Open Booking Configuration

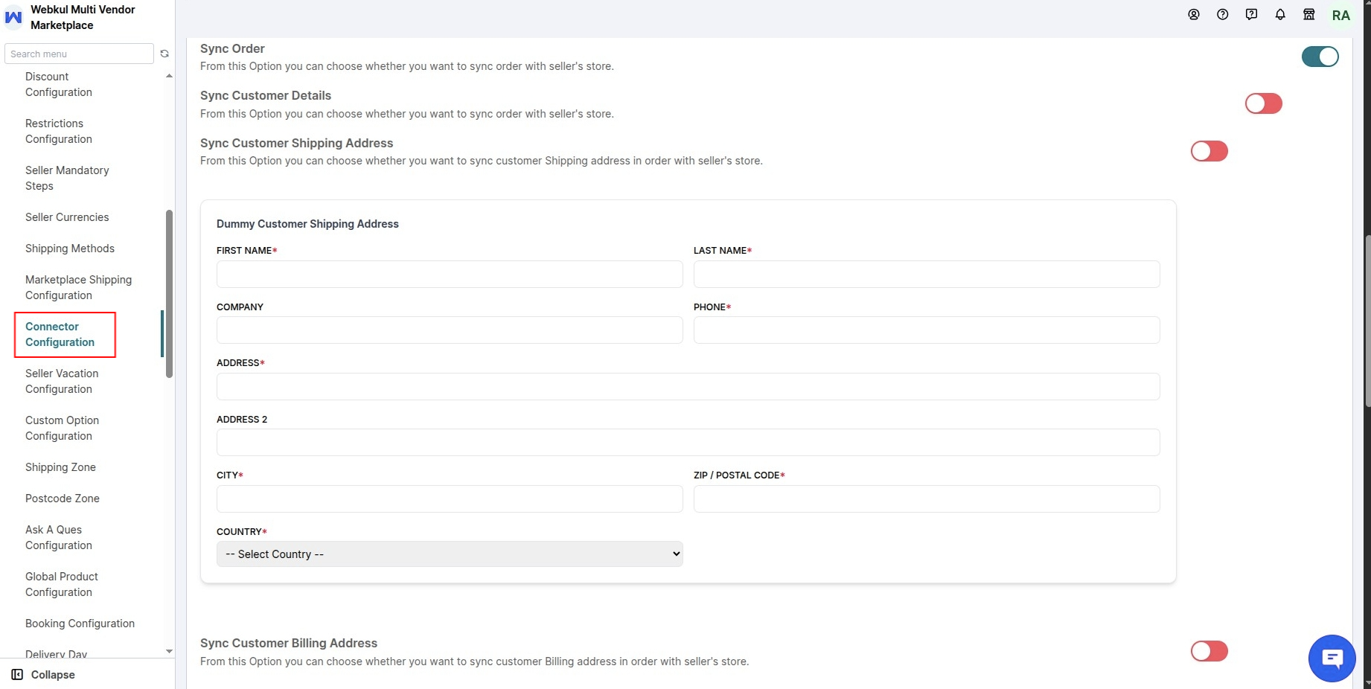click(80, 624)
